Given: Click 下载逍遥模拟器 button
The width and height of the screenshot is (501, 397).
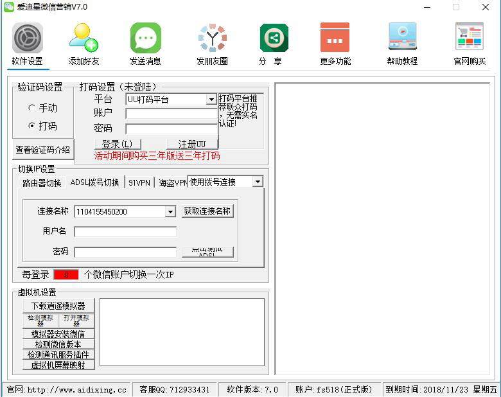Looking at the screenshot, I should click(x=58, y=306).
